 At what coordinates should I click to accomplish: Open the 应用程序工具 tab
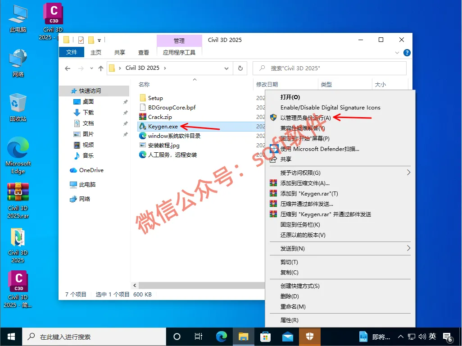(179, 52)
